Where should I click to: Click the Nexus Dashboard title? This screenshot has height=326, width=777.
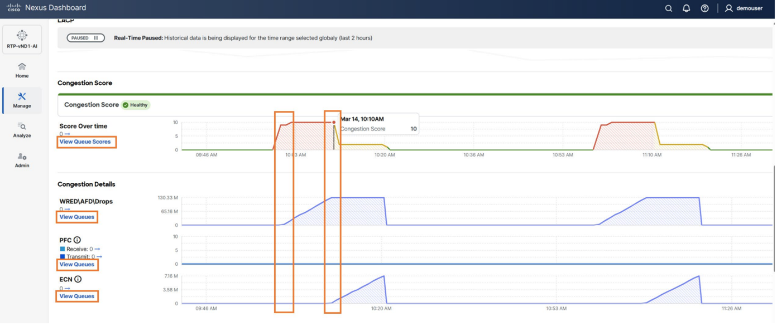(56, 8)
